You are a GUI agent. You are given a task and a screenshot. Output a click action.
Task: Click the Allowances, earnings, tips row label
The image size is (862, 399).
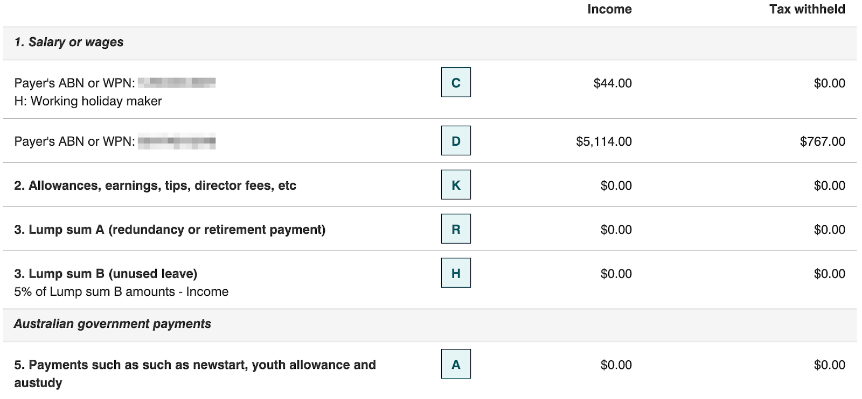(155, 186)
